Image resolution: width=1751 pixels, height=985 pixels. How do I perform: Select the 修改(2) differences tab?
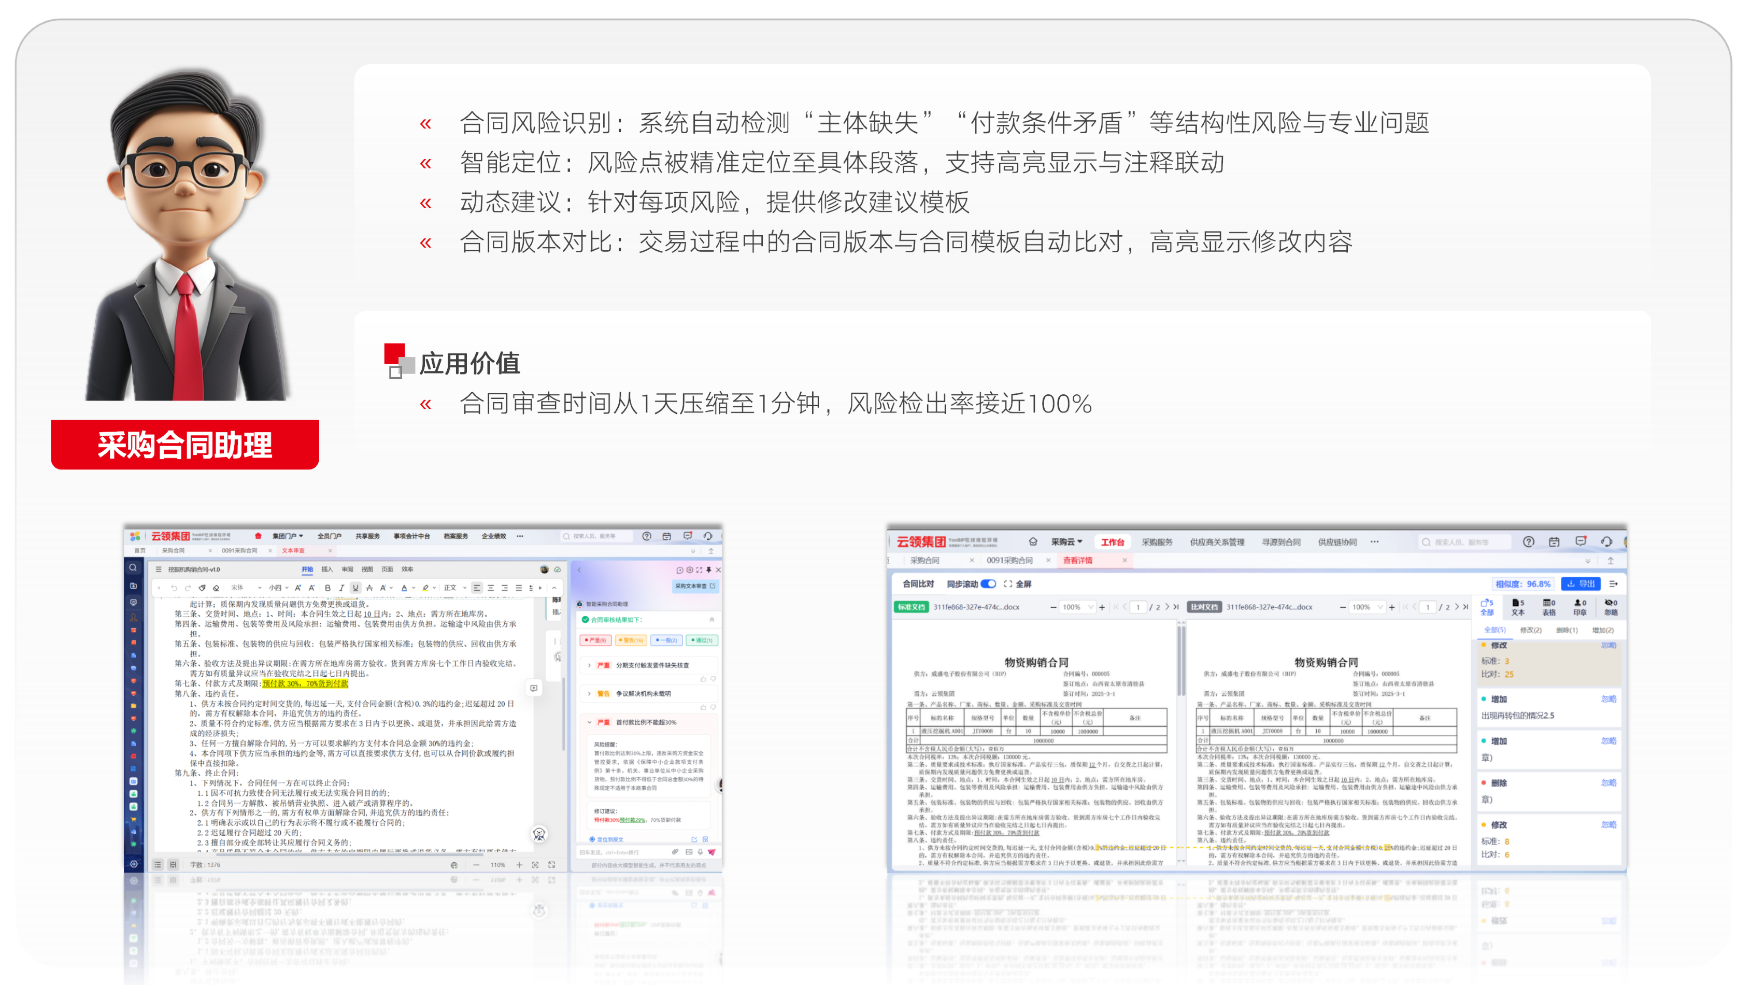point(1531,630)
